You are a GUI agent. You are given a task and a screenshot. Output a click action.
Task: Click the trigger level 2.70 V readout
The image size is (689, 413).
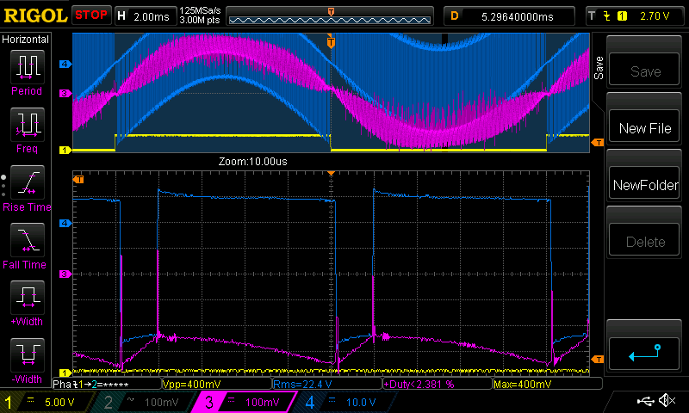653,15
